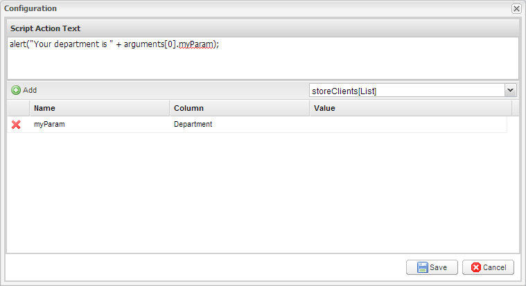Delete the myParam row with red X
526x286 pixels.
coord(16,125)
